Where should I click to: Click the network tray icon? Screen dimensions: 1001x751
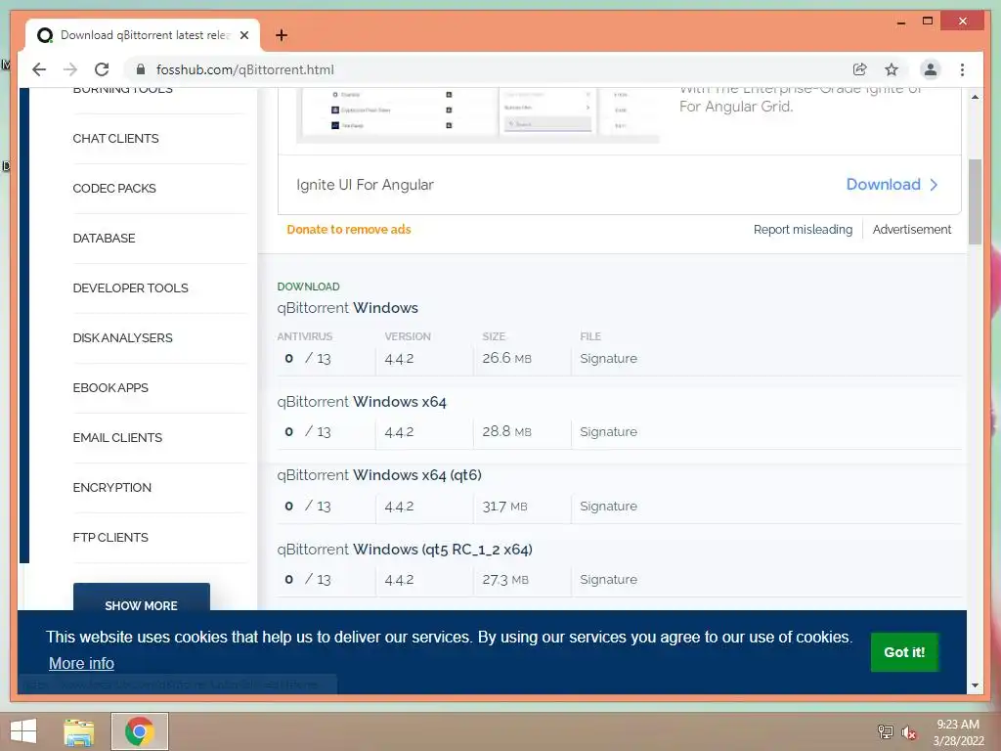[x=886, y=731]
